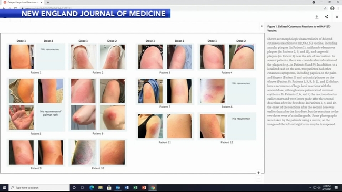Open the Windows Start menu
342x192 pixels.
pos(4,187)
